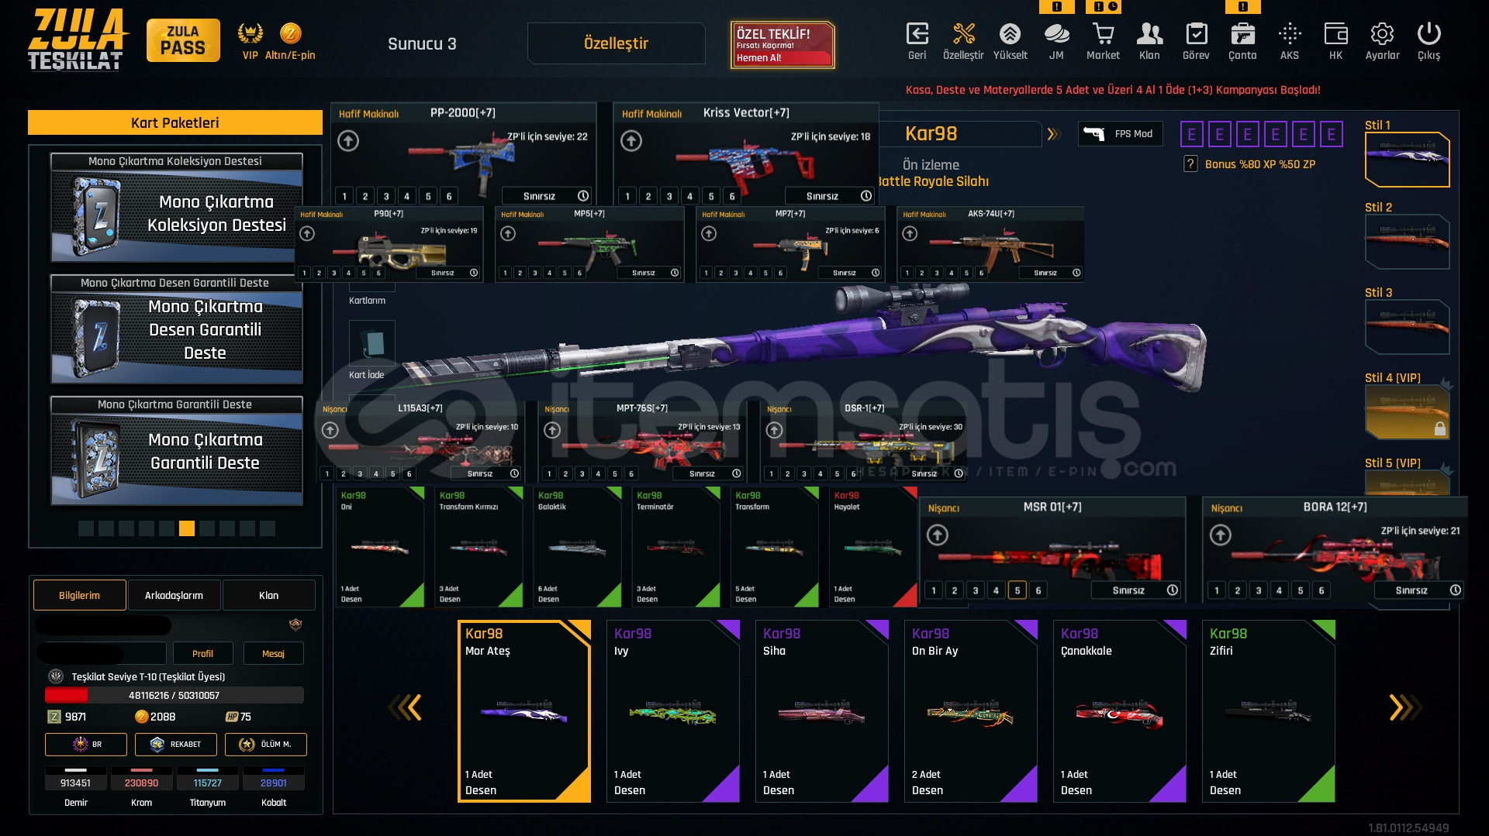Select the Stil 2 color variant thumbnail
The height and width of the screenshot is (836, 1489).
[1407, 241]
